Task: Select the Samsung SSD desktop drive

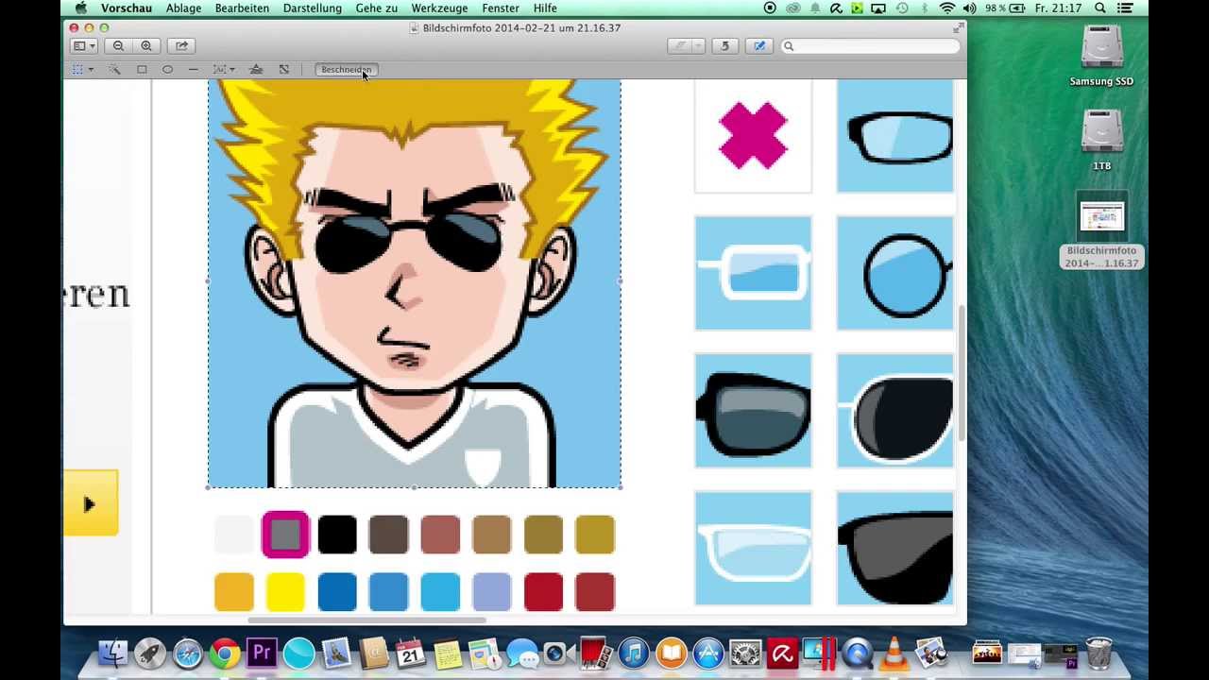Action: [1101, 57]
